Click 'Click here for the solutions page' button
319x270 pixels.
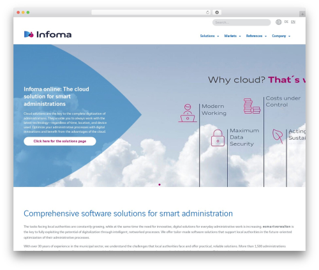[60, 141]
